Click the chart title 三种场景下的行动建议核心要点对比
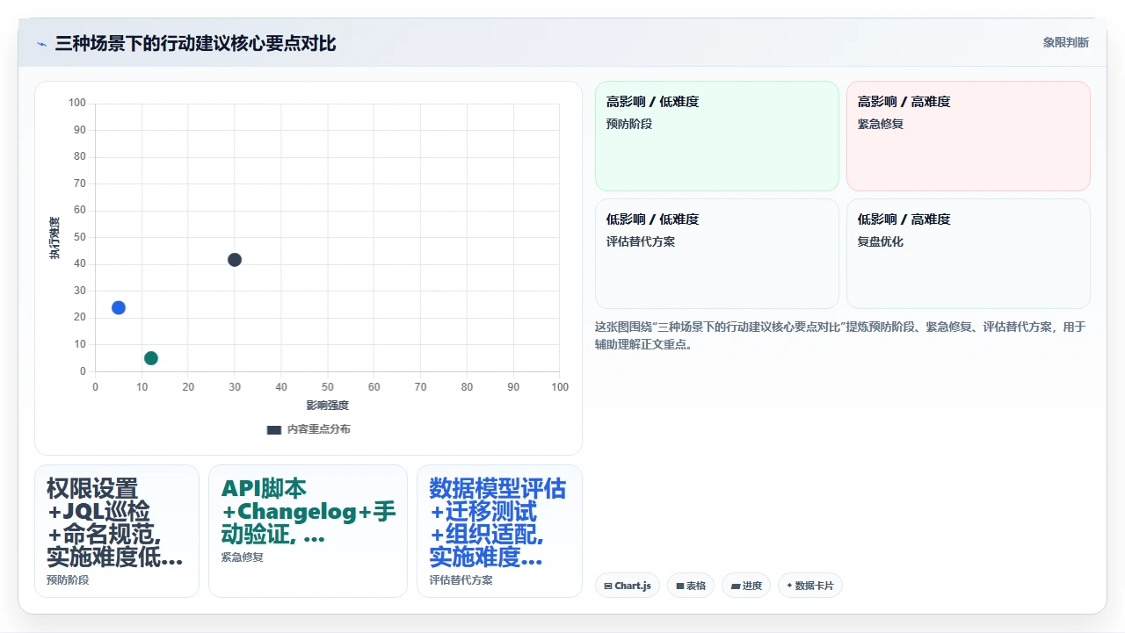This screenshot has width=1125, height=633. (x=195, y=43)
